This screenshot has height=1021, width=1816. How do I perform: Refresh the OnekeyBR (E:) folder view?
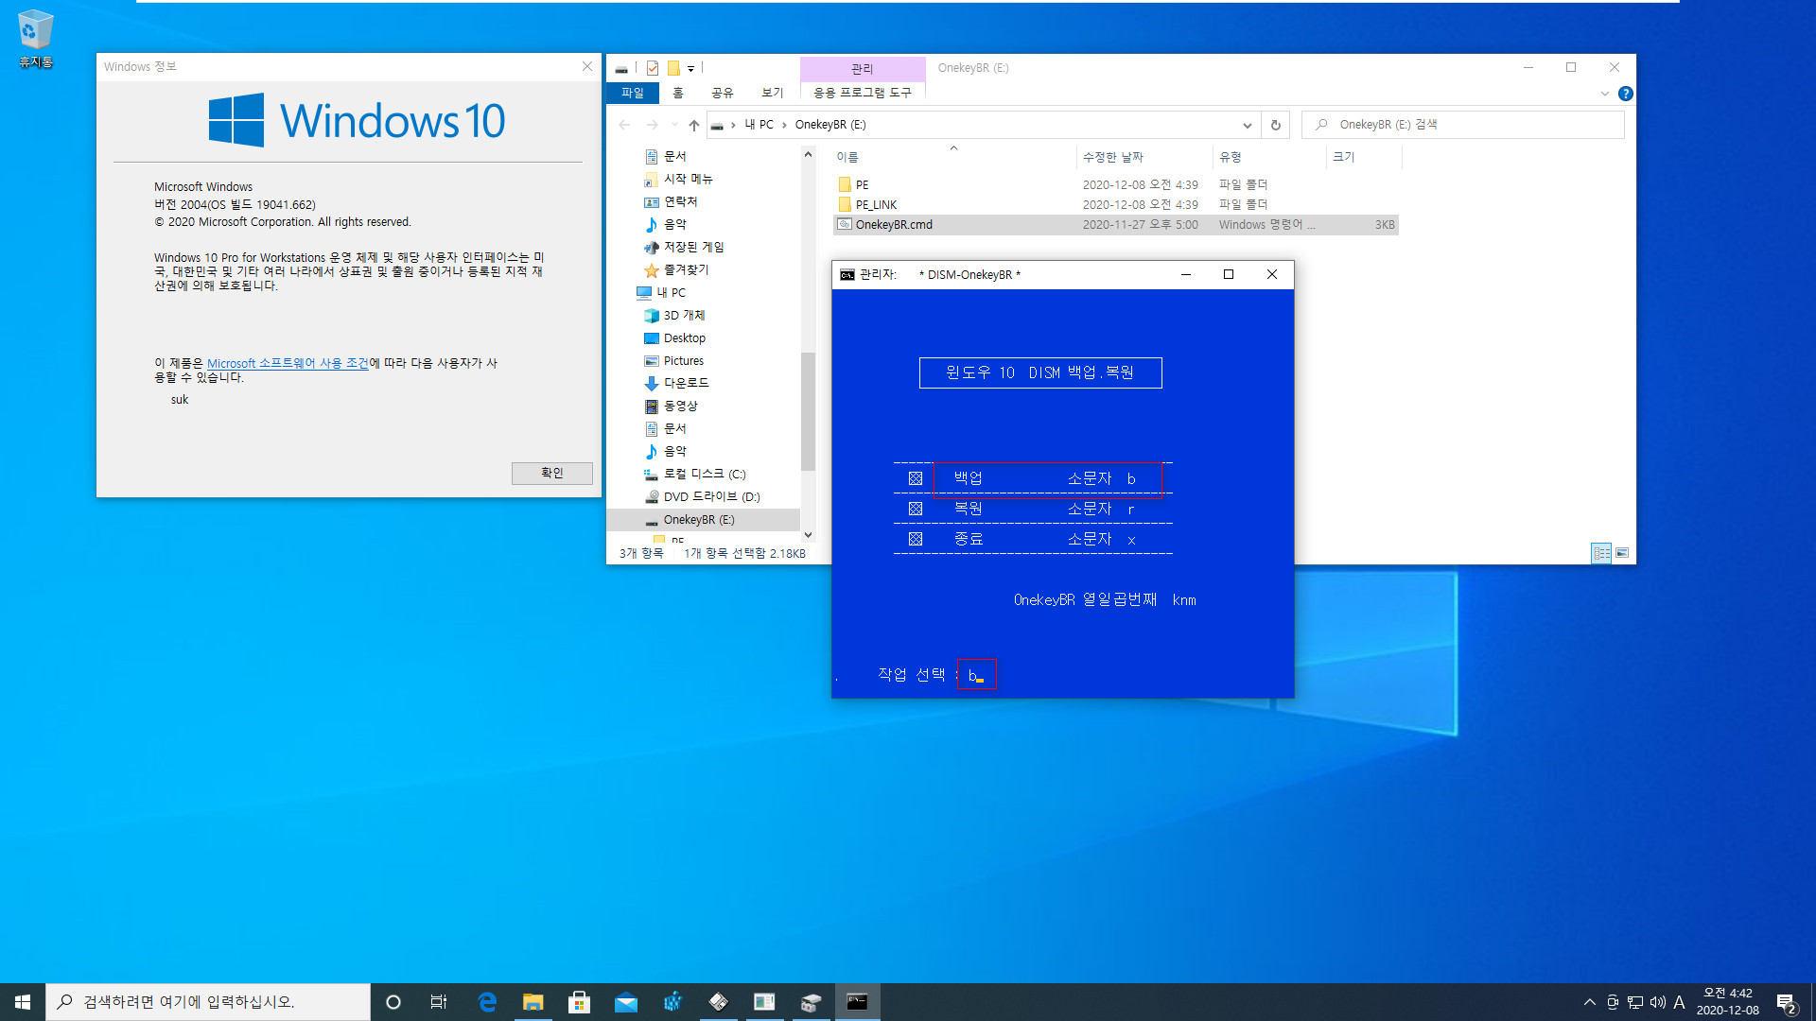point(1275,125)
